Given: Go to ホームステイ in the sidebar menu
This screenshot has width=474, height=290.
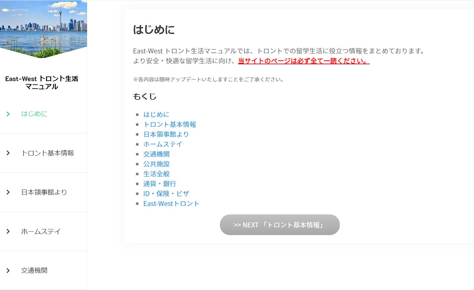Looking at the screenshot, I should click(41, 231).
